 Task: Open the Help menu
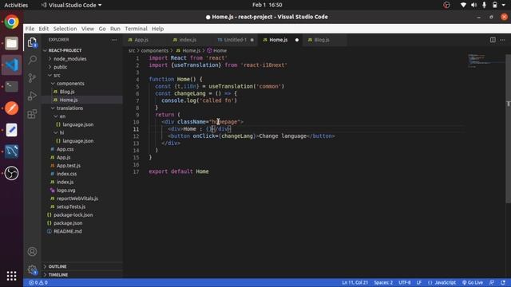click(158, 29)
